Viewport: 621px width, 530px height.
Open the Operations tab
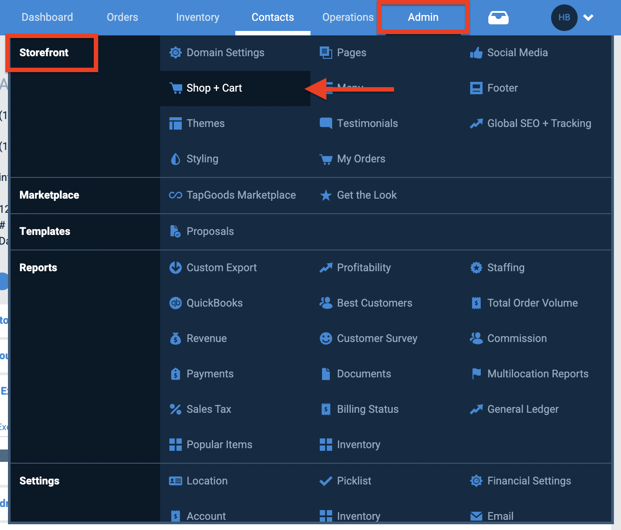point(348,17)
